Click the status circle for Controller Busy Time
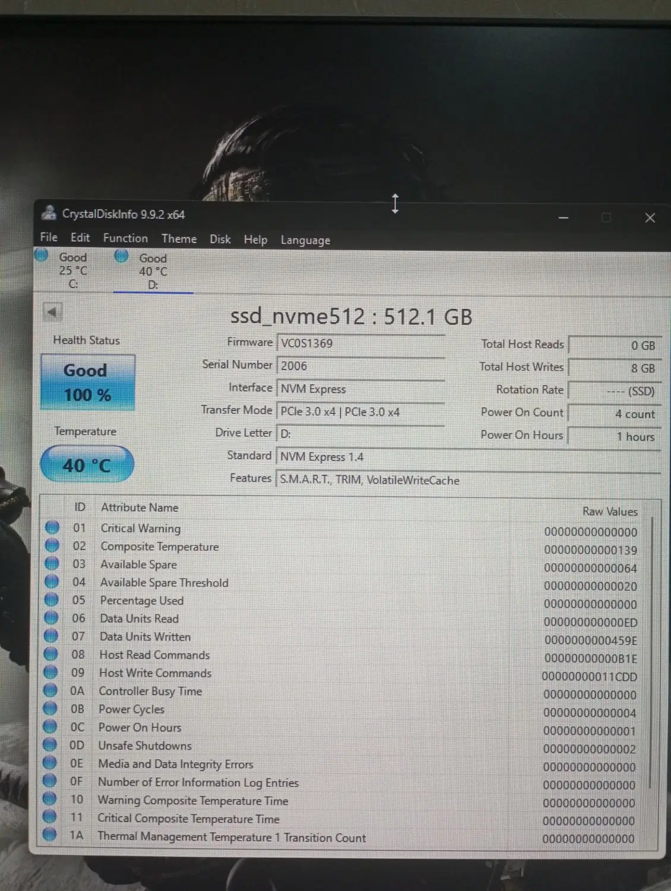 pyautogui.click(x=51, y=690)
